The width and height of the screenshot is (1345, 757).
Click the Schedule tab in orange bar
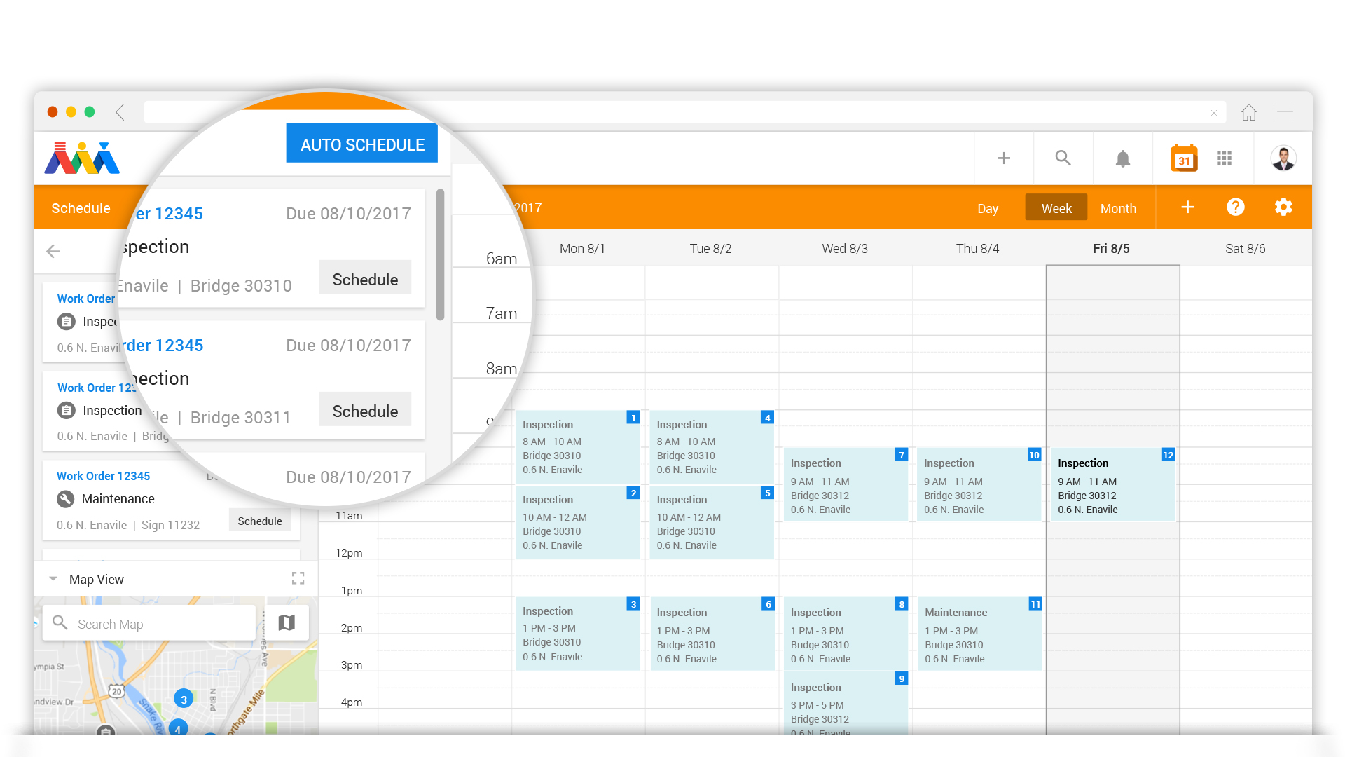point(81,208)
